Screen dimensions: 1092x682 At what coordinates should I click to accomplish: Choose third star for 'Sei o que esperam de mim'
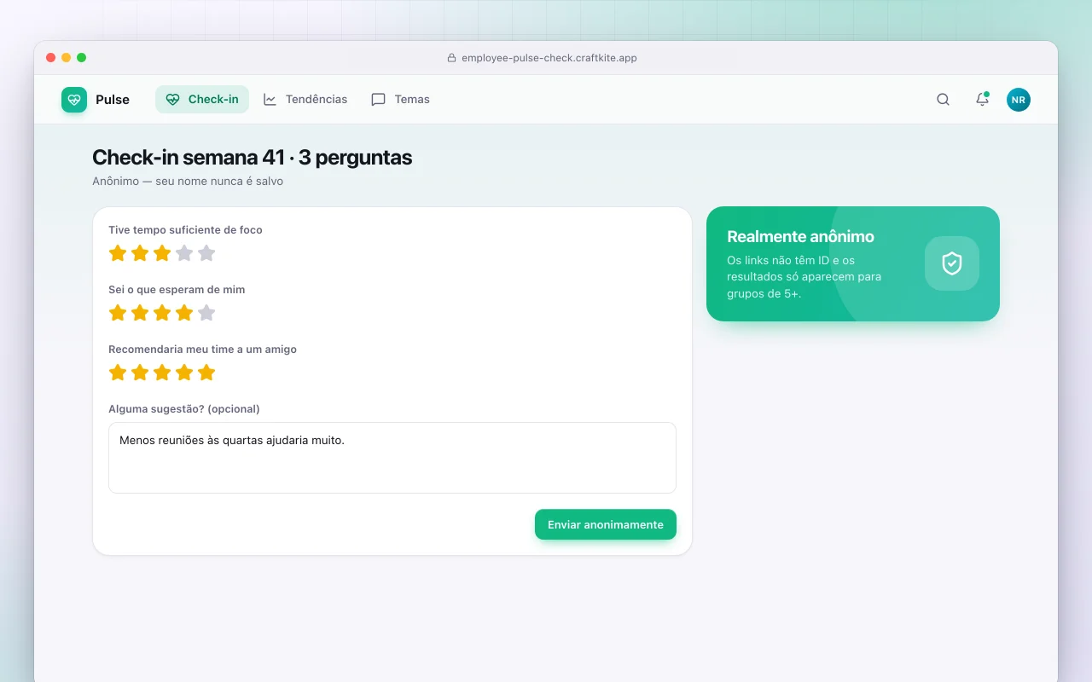coord(162,313)
